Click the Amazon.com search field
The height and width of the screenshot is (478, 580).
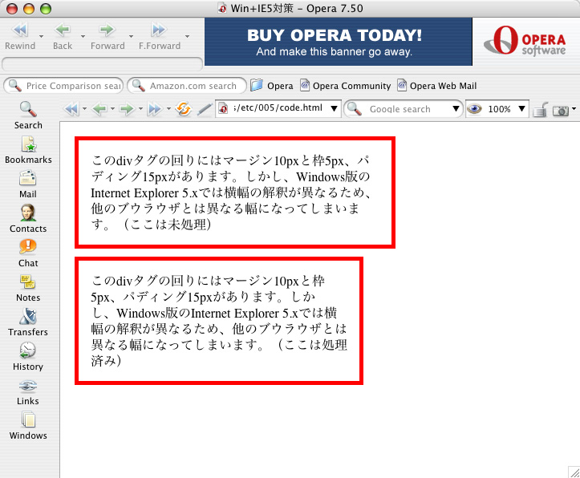187,86
